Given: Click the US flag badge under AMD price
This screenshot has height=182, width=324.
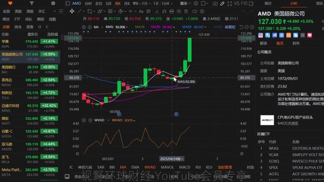Looking at the screenshot, I should click(261, 35).
